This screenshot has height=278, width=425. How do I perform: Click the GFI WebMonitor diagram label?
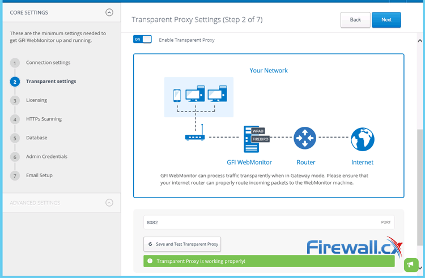pyautogui.click(x=249, y=162)
